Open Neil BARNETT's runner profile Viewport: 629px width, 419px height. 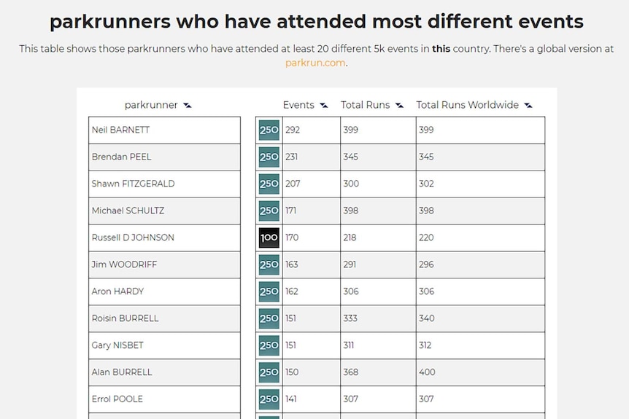pyautogui.click(x=120, y=130)
